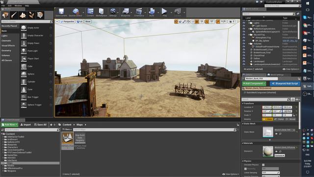Toggle grid snapping in viewport toolbar

tap(197, 22)
